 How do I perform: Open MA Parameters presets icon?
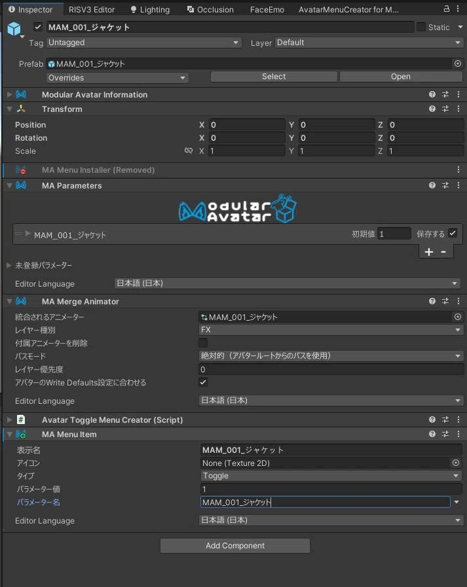(445, 185)
